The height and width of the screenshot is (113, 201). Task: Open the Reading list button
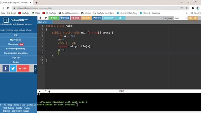(196, 13)
